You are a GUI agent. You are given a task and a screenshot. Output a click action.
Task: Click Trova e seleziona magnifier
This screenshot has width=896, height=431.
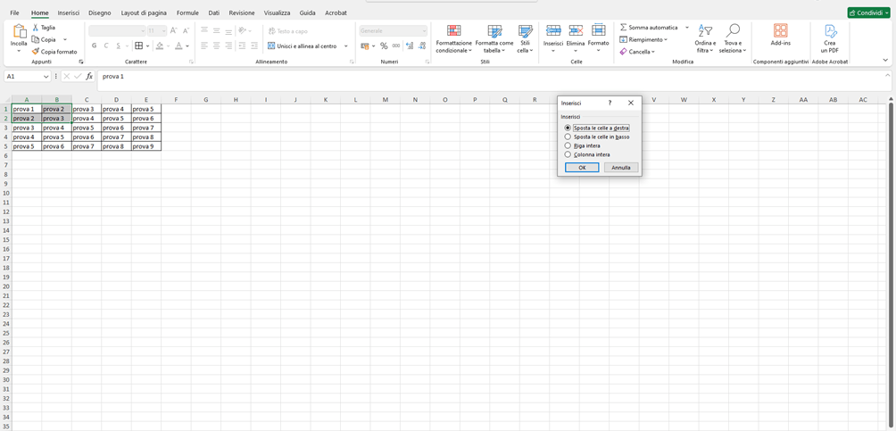tap(733, 32)
